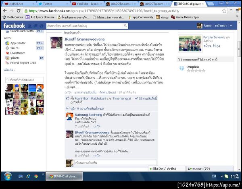This screenshot has width=242, height=189.
Task: Open the DotA Guides bookmark
Action: click(x=13, y=17)
